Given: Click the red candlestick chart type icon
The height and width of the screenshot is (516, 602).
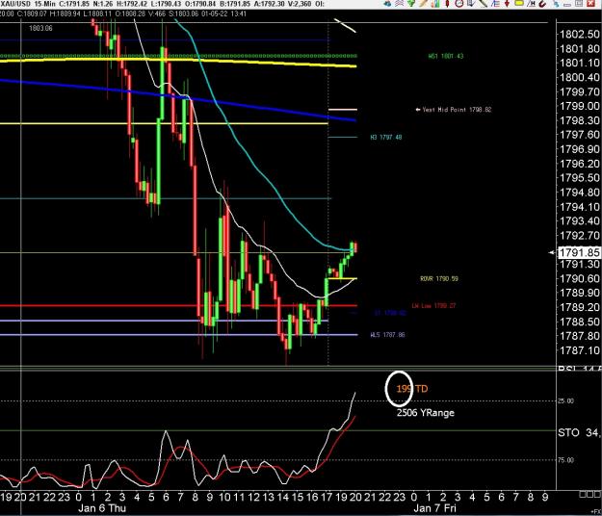Looking at the screenshot, I should pyautogui.click(x=447, y=4).
